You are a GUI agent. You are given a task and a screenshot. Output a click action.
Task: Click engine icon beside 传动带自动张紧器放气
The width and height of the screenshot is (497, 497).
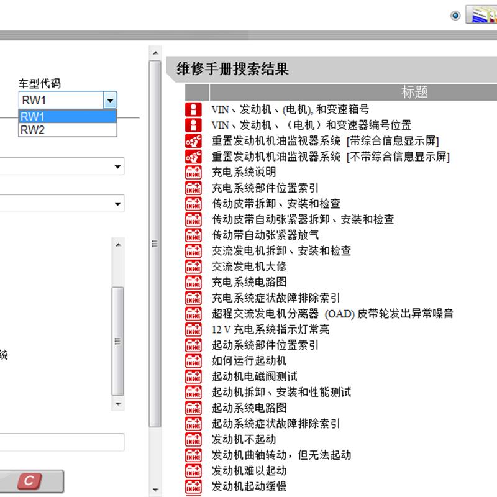(x=193, y=235)
